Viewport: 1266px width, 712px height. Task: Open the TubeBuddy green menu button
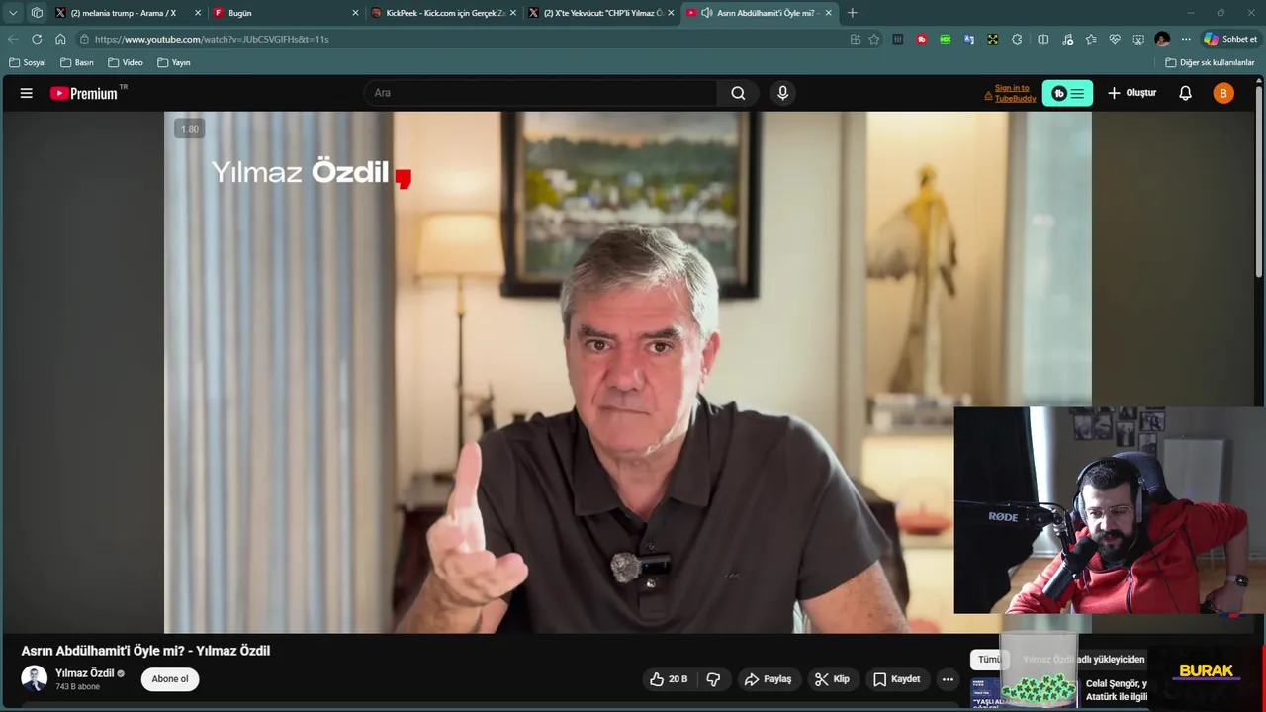pyautogui.click(x=1067, y=93)
